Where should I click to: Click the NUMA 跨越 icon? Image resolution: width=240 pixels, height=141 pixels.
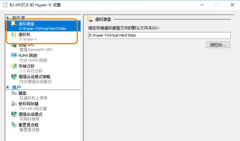(x=14, y=55)
